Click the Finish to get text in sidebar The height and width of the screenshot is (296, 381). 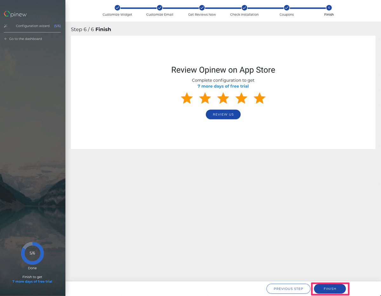32,277
